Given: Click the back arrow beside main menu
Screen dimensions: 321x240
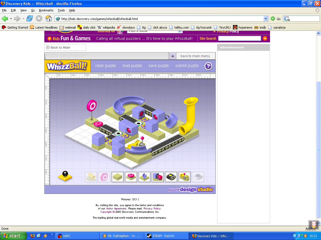Looking at the screenshot, I should click(x=172, y=56).
